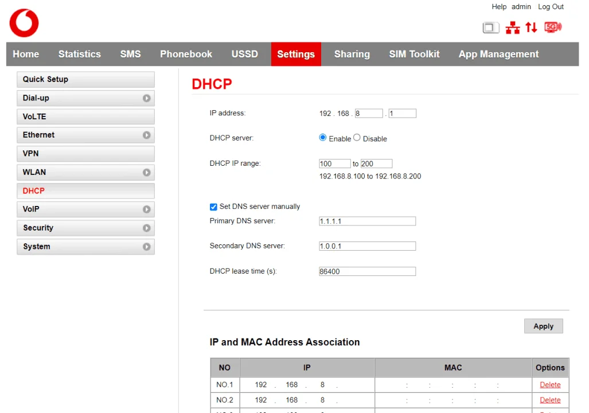Click the NO.1 row number cell

(x=225, y=385)
